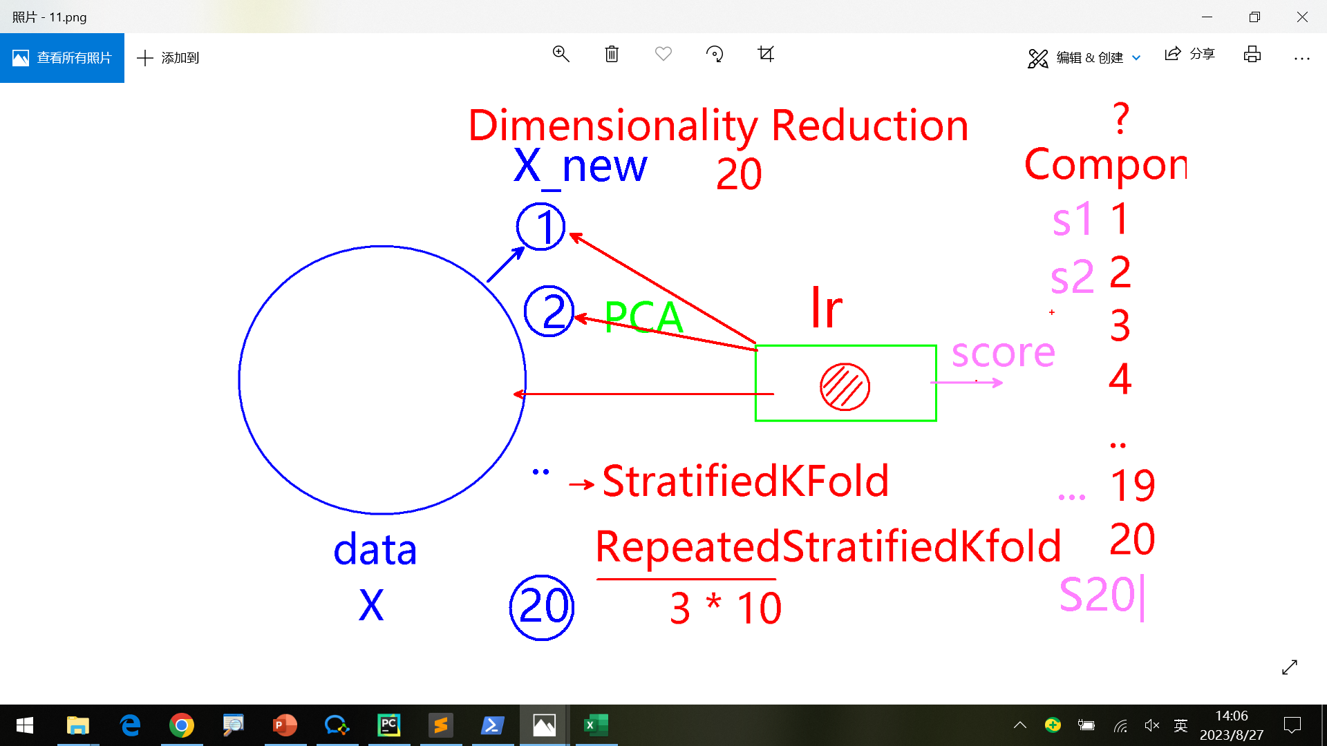Toggle the muted volume icon in tray
The image size is (1327, 746).
(x=1151, y=725)
